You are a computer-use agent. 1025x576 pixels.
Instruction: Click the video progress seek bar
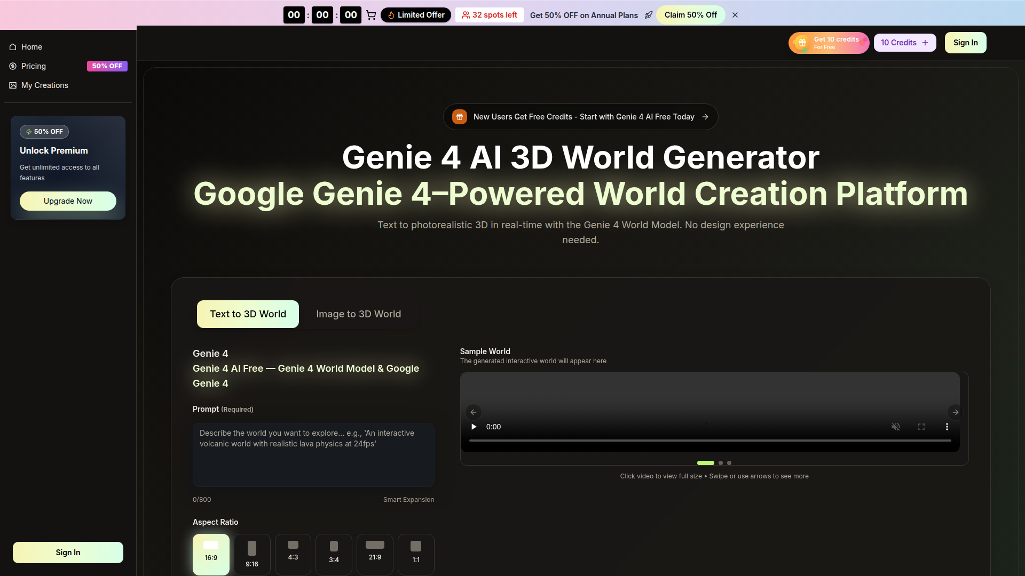pyautogui.click(x=710, y=441)
